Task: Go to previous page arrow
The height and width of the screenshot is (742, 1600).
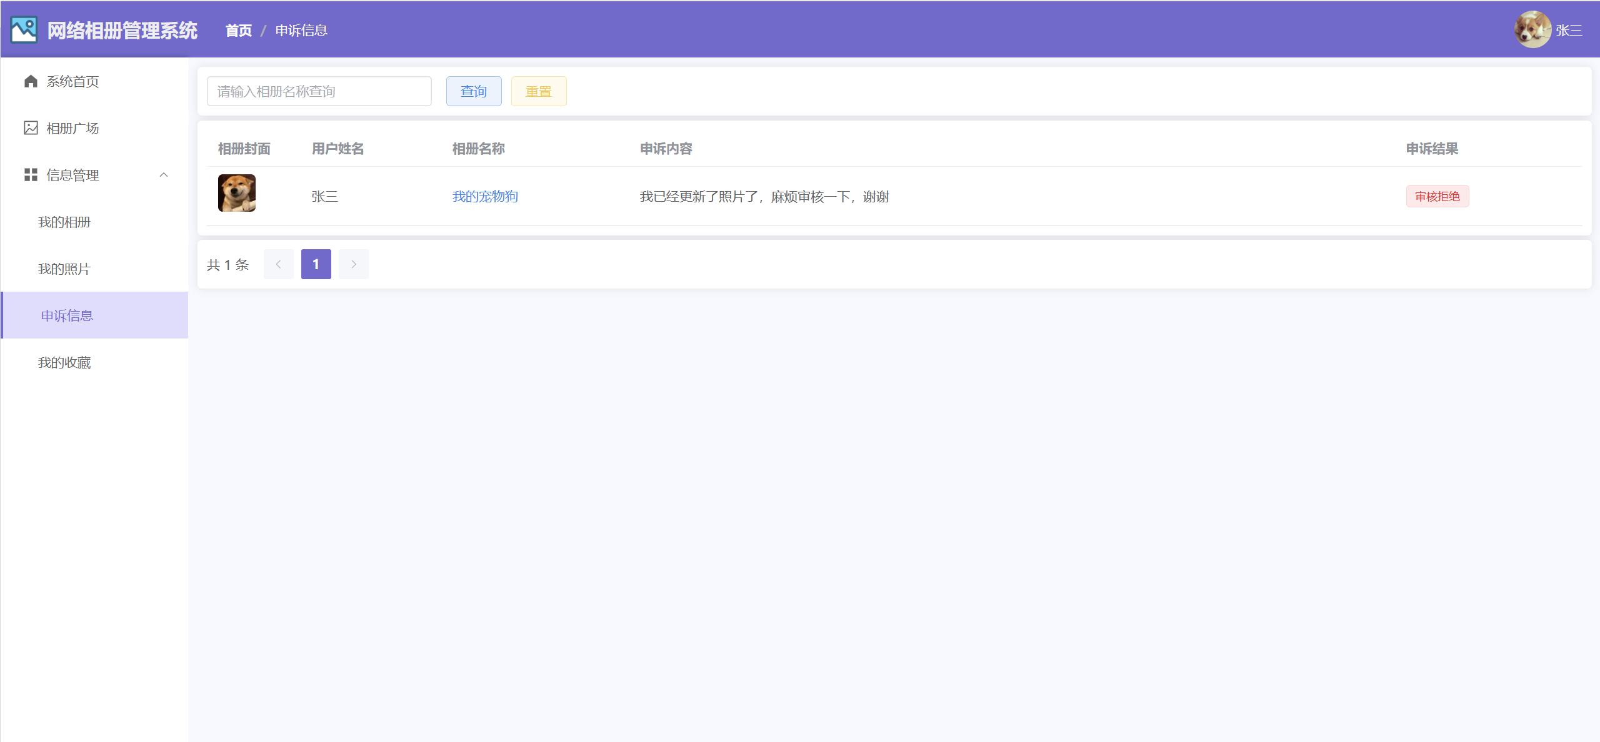Action: point(279,264)
